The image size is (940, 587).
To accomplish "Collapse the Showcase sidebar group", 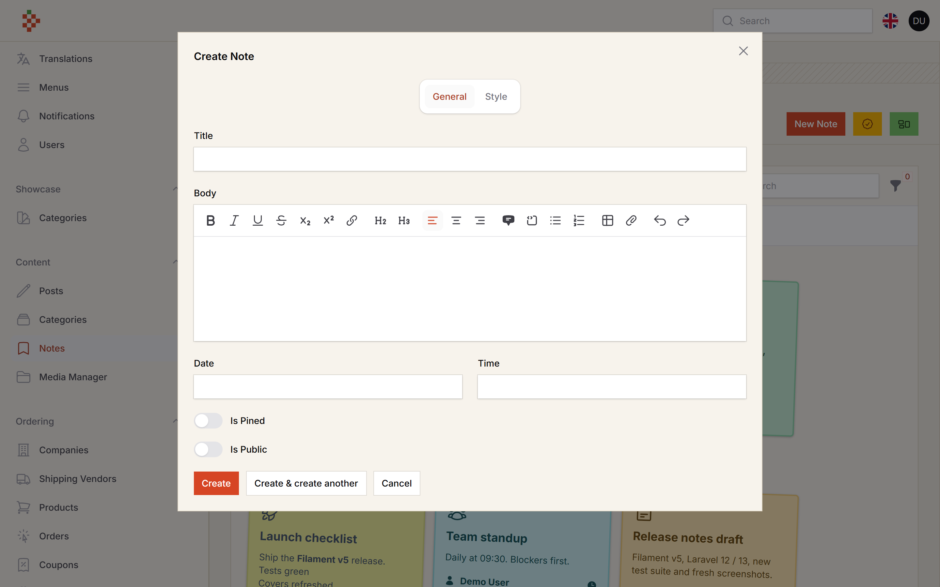I will click(175, 189).
